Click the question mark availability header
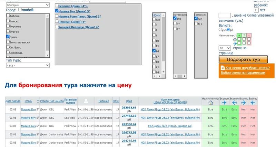The image size is (276, 147). point(244,36)
